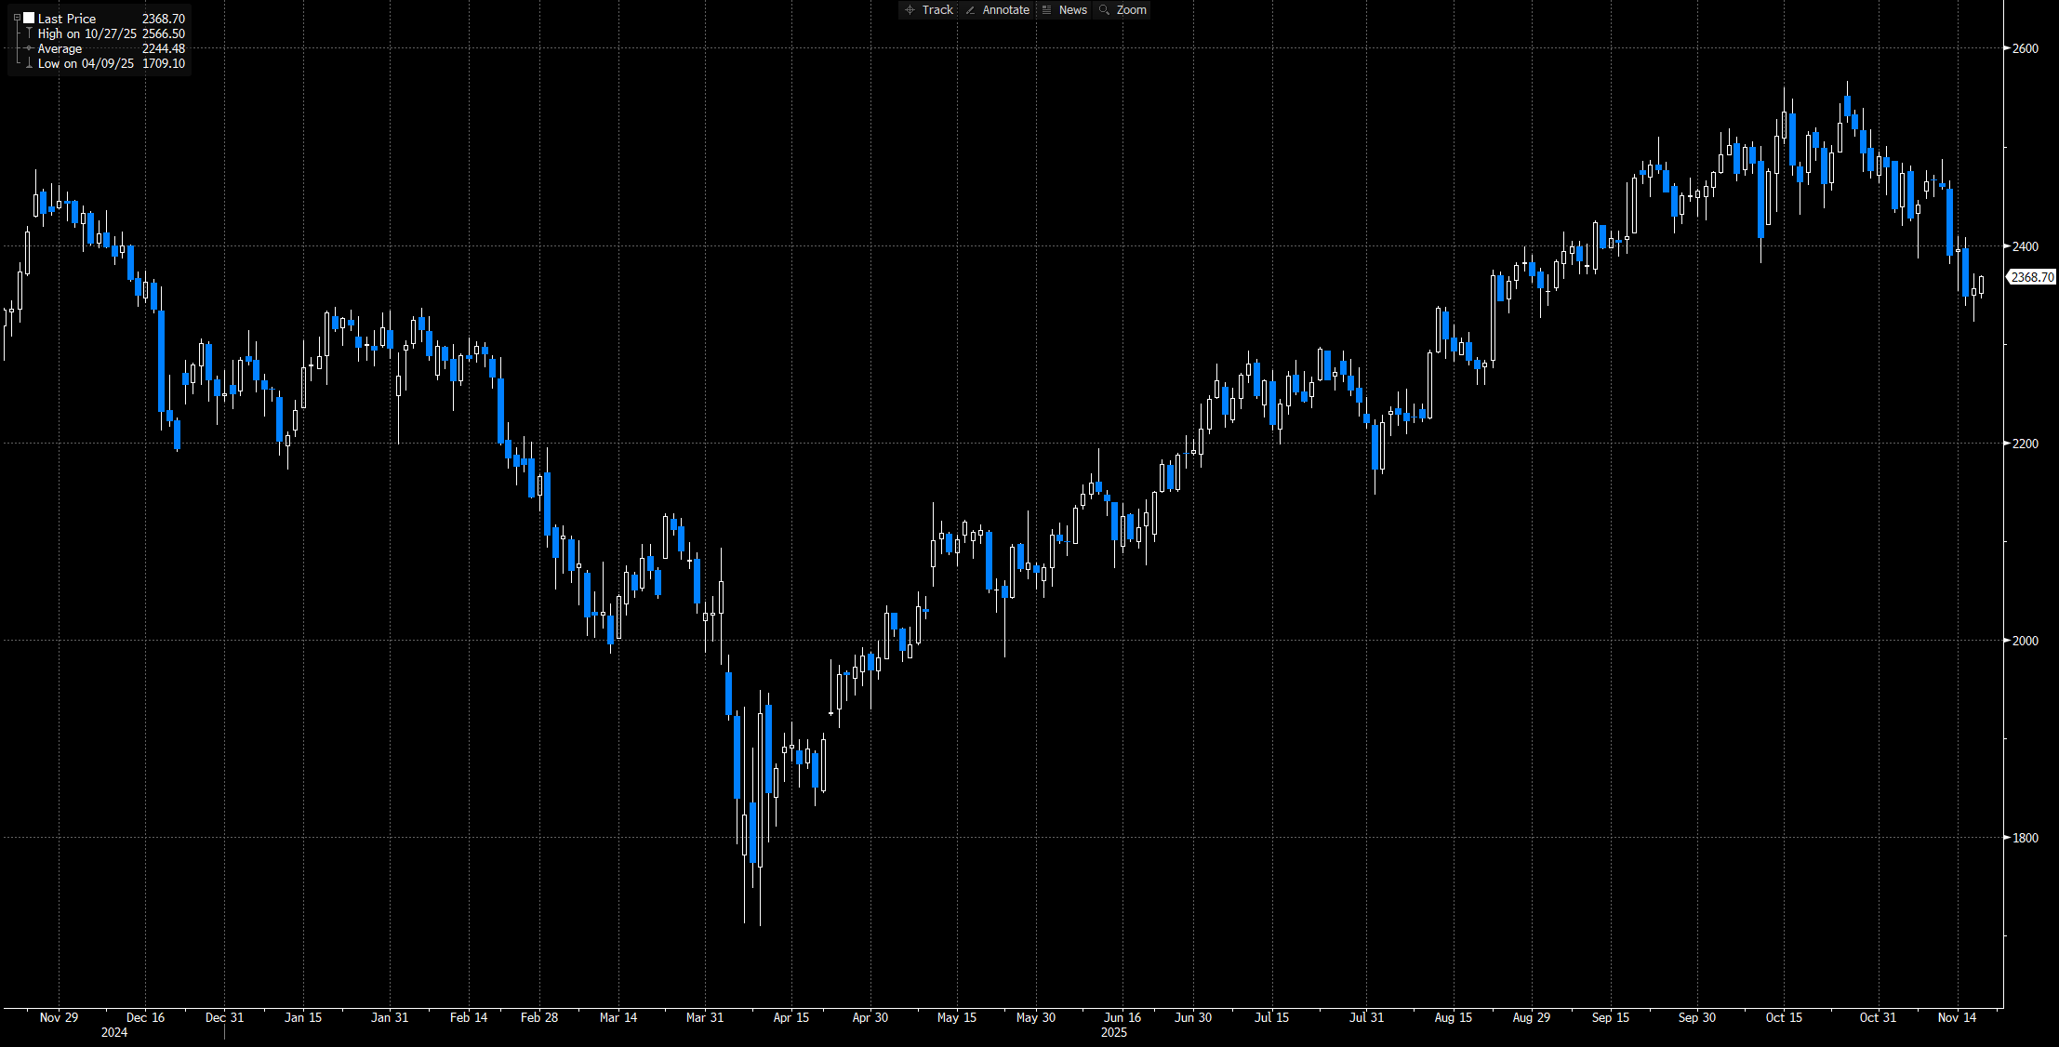Image resolution: width=2059 pixels, height=1047 pixels.
Task: Click the Zoom magnifying glass icon
Action: click(1105, 10)
